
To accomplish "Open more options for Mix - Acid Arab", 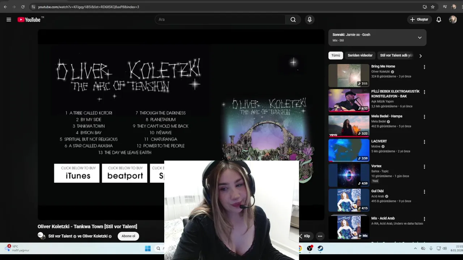I will click(424, 219).
